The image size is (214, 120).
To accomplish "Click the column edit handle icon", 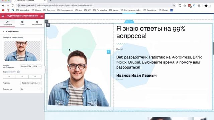I will click(48, 25).
